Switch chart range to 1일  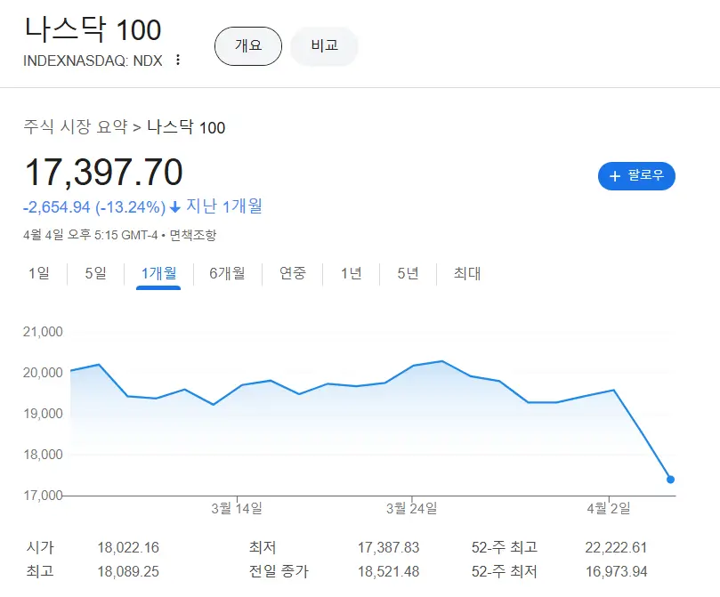coord(39,273)
